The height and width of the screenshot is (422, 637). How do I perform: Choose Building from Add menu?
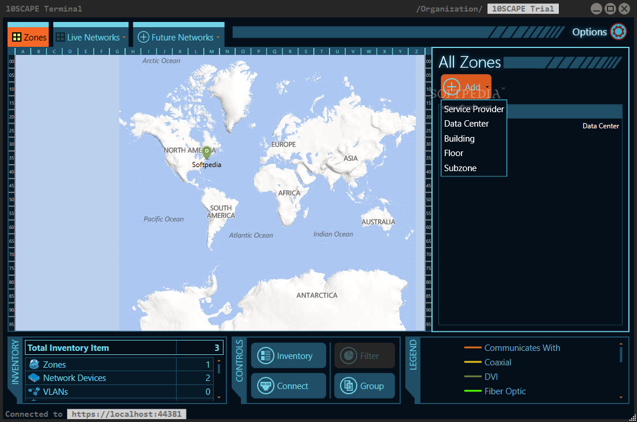[x=474, y=139]
